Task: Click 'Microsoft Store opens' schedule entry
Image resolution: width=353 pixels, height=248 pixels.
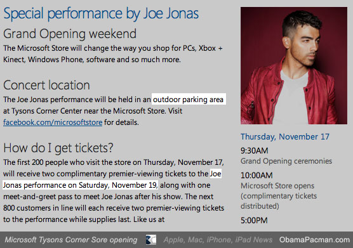Action: pyautogui.click(x=277, y=186)
